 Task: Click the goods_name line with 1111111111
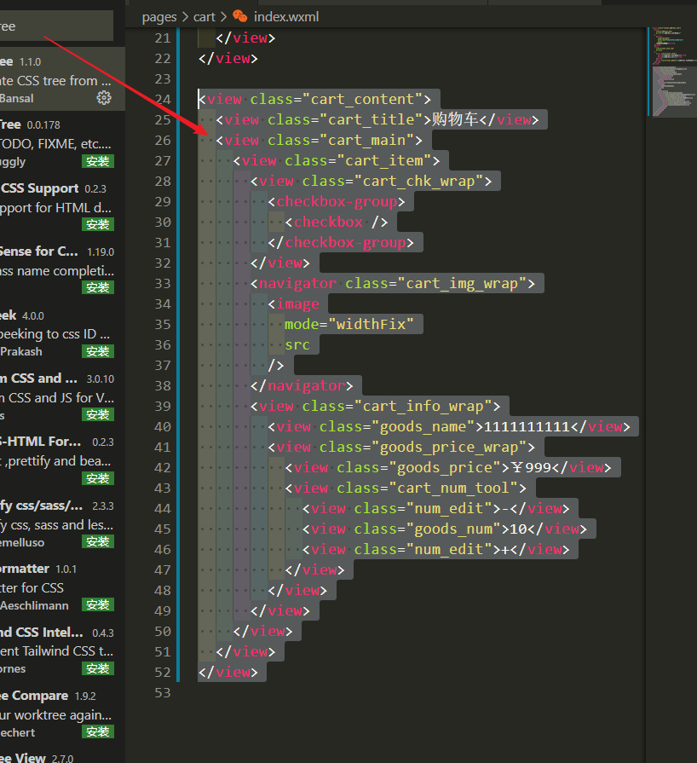(449, 426)
